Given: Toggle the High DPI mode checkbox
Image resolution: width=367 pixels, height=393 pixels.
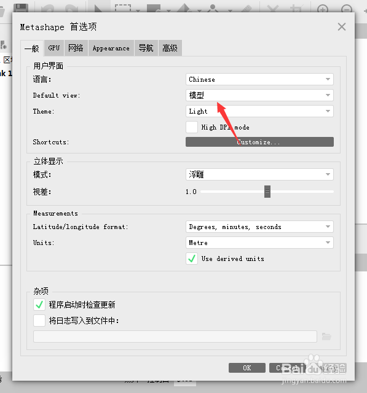Looking at the screenshot, I should (x=192, y=127).
